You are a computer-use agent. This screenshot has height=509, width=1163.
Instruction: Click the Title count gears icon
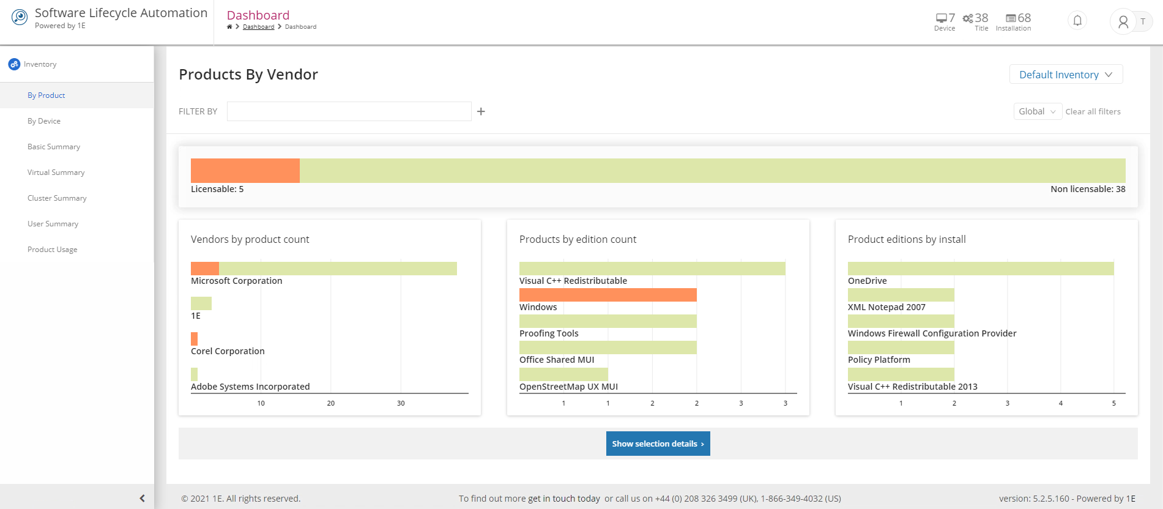tap(968, 18)
